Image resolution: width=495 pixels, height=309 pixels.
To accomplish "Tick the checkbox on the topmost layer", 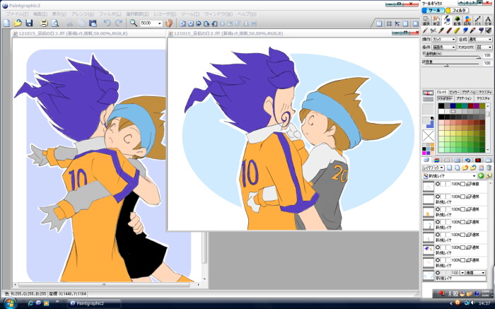I will coord(462,184).
